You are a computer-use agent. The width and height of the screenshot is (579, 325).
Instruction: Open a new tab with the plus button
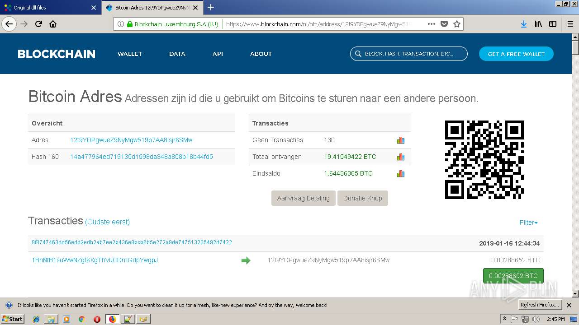point(211,7)
